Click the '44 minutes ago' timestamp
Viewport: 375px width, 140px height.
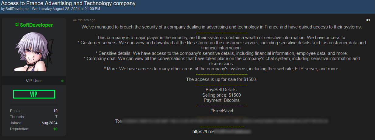(84, 20)
